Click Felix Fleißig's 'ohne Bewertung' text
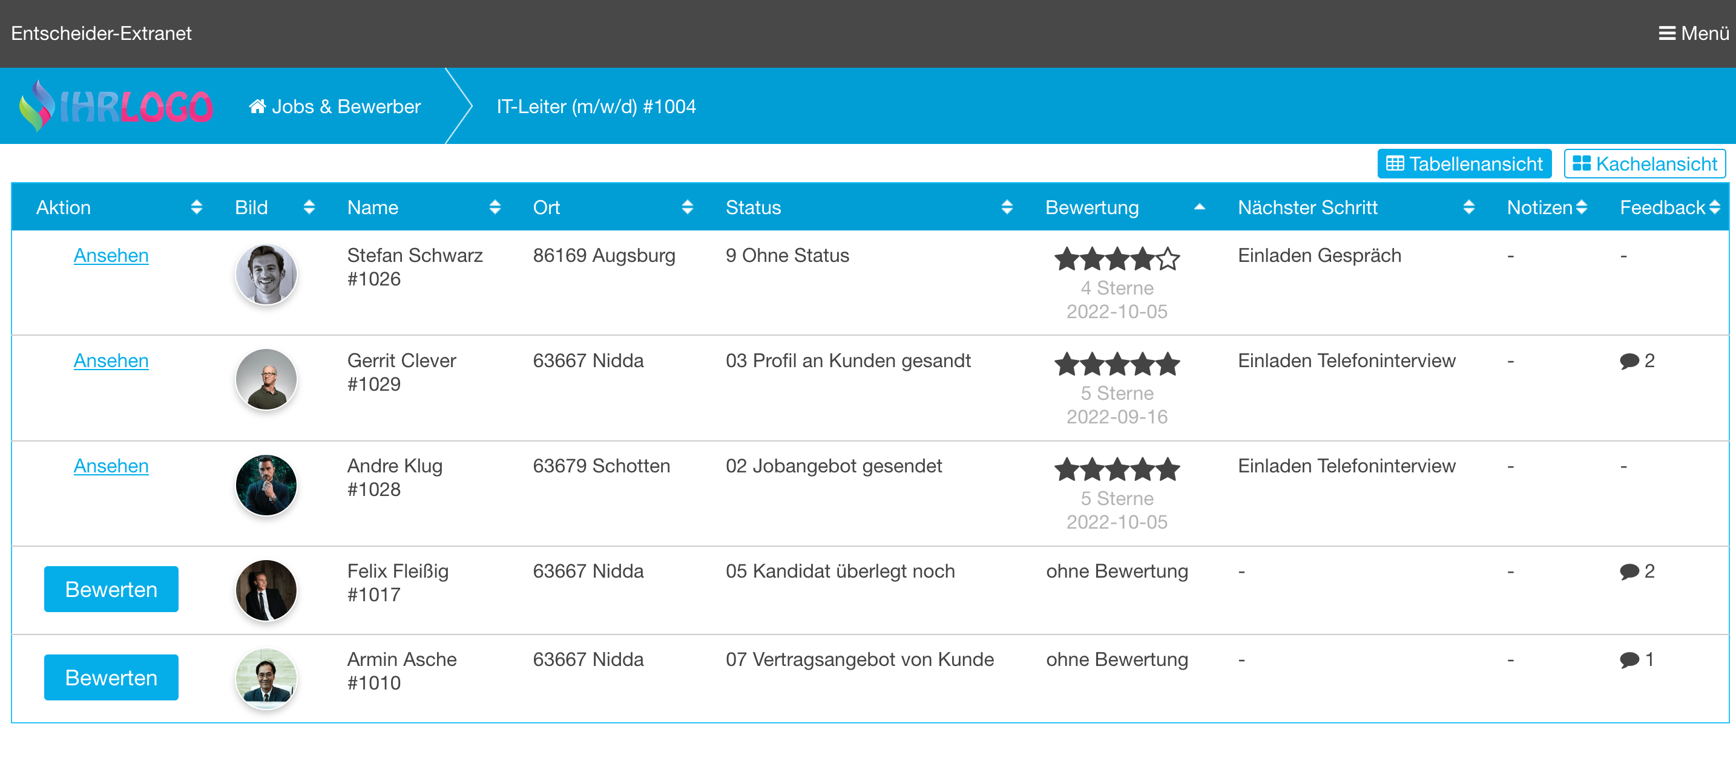Image resolution: width=1736 pixels, height=773 pixels. [1117, 572]
